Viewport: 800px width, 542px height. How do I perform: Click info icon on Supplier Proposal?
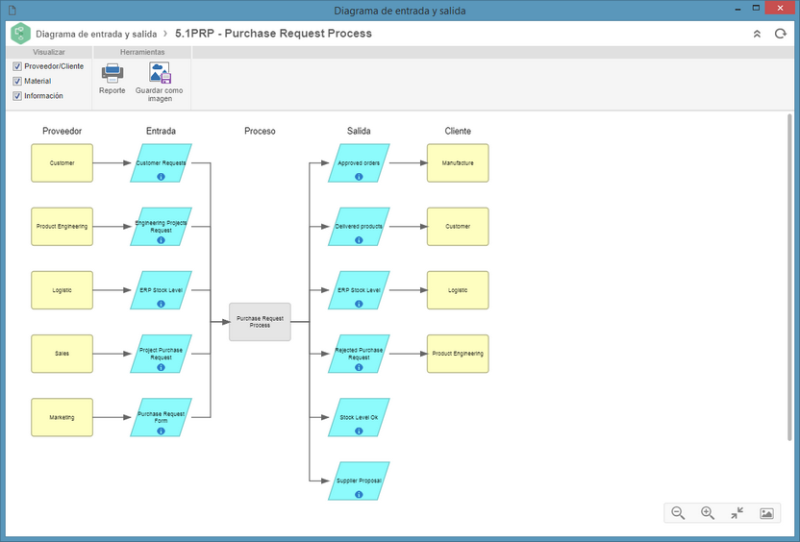click(x=359, y=495)
